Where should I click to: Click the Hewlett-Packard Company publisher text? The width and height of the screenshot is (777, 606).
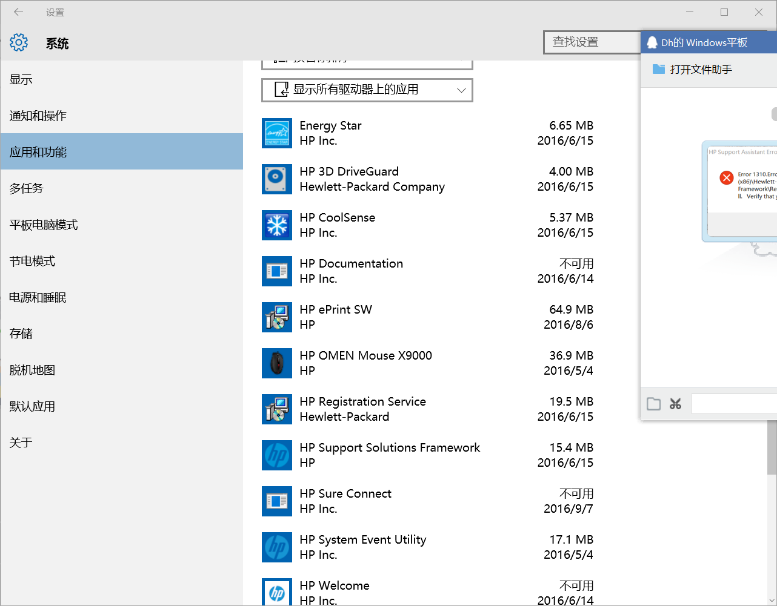372,186
